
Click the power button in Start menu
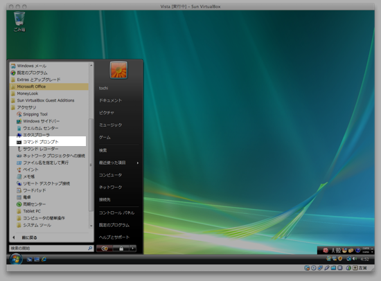[x=105, y=248]
